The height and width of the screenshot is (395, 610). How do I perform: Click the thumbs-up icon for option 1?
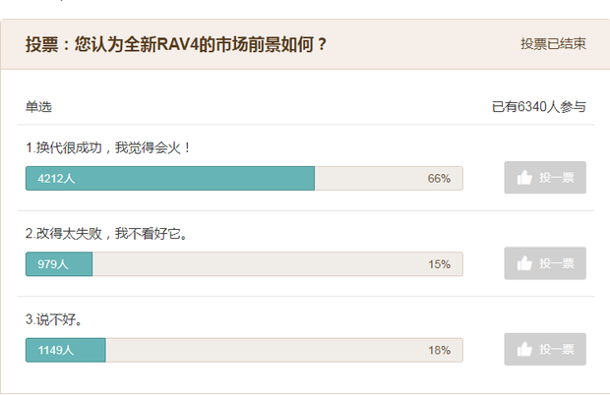point(524,178)
